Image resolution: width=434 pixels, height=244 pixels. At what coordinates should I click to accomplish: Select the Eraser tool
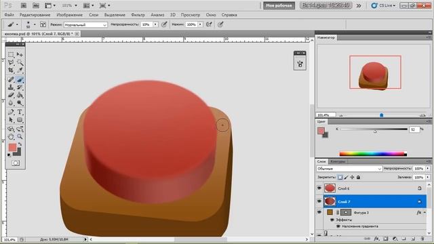[11, 95]
